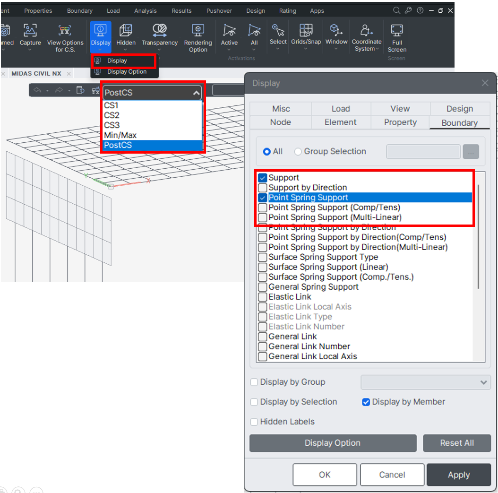Screen dimensions: 498x493
Task: Uncheck the Support checkbox
Action: (x=263, y=178)
